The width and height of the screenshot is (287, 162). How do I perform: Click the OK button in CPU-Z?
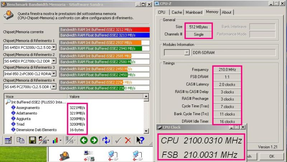[272, 156]
